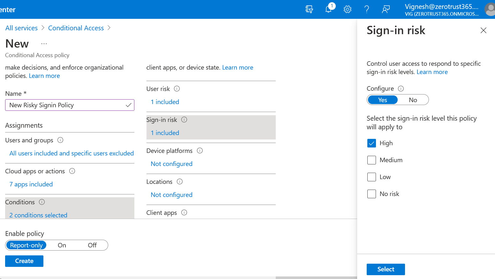495x279 pixels.
Task: Click the Client apps info icon
Action: tap(184, 213)
